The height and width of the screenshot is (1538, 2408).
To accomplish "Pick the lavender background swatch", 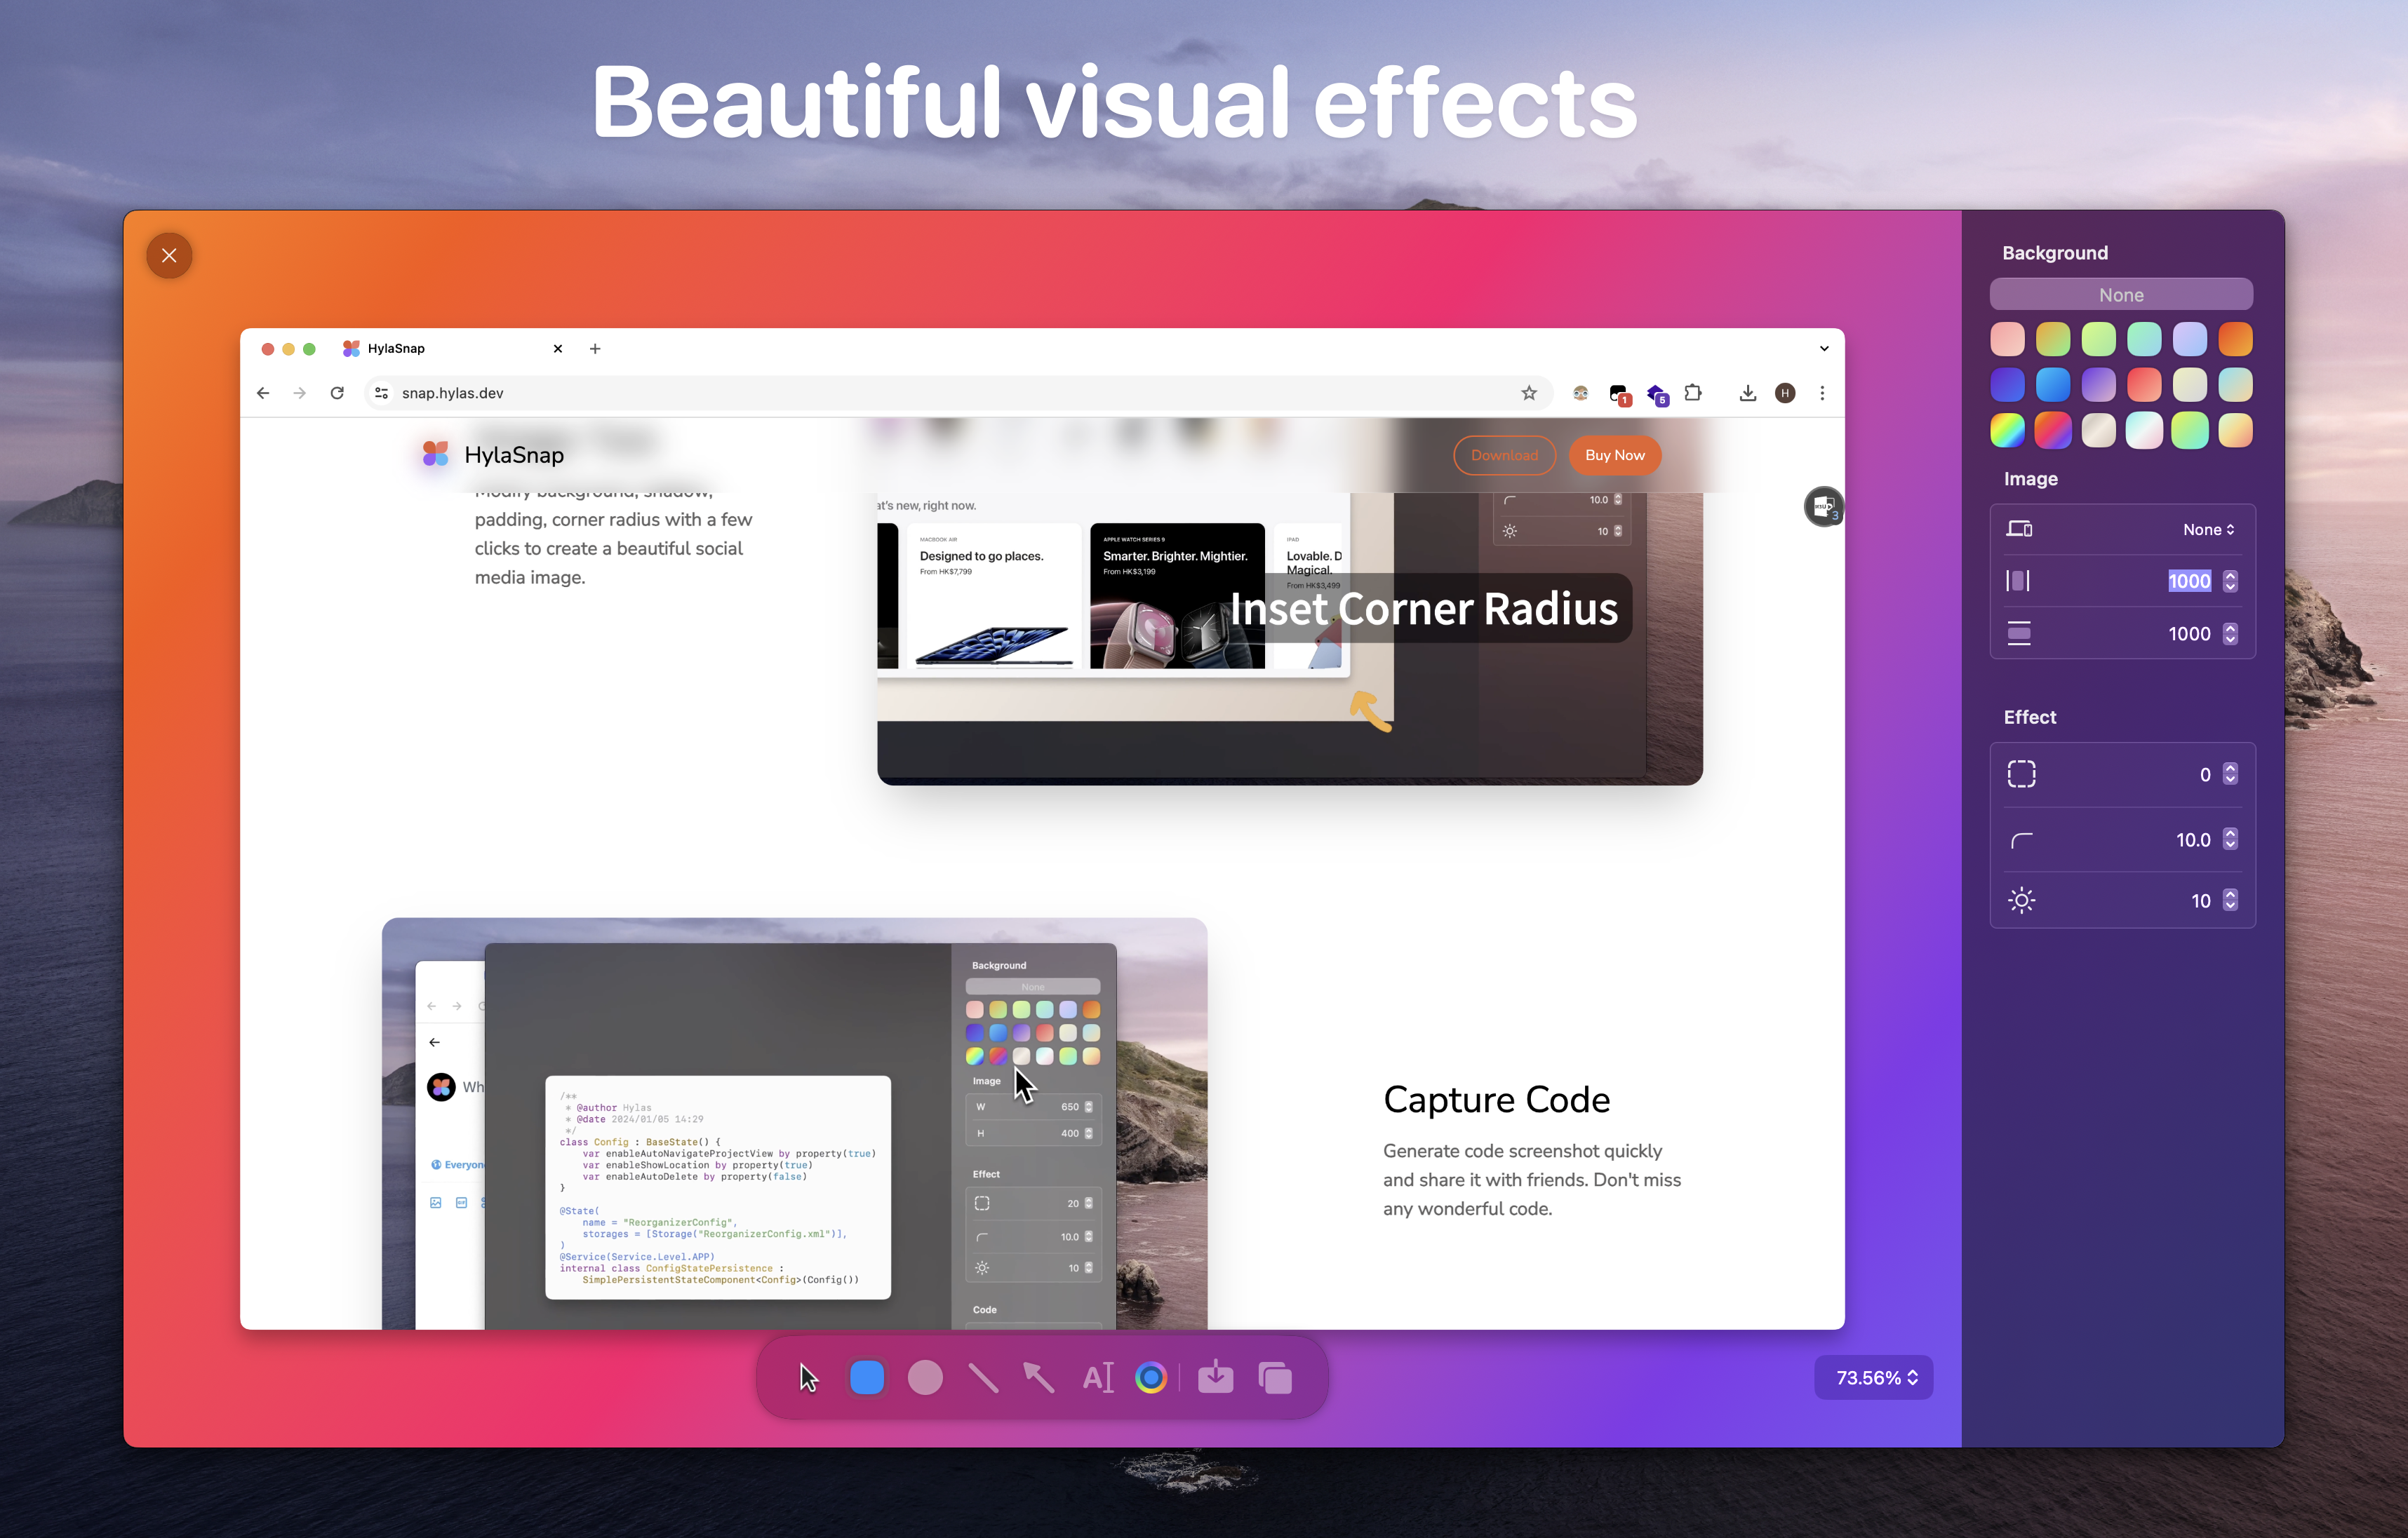I will [2189, 339].
